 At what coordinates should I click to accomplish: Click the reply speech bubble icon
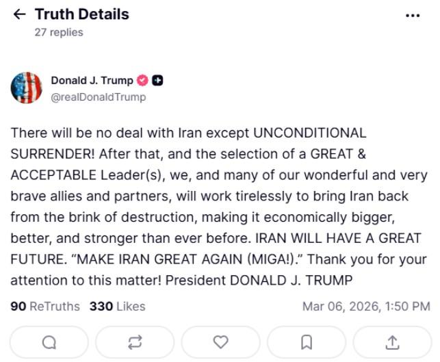(49, 341)
